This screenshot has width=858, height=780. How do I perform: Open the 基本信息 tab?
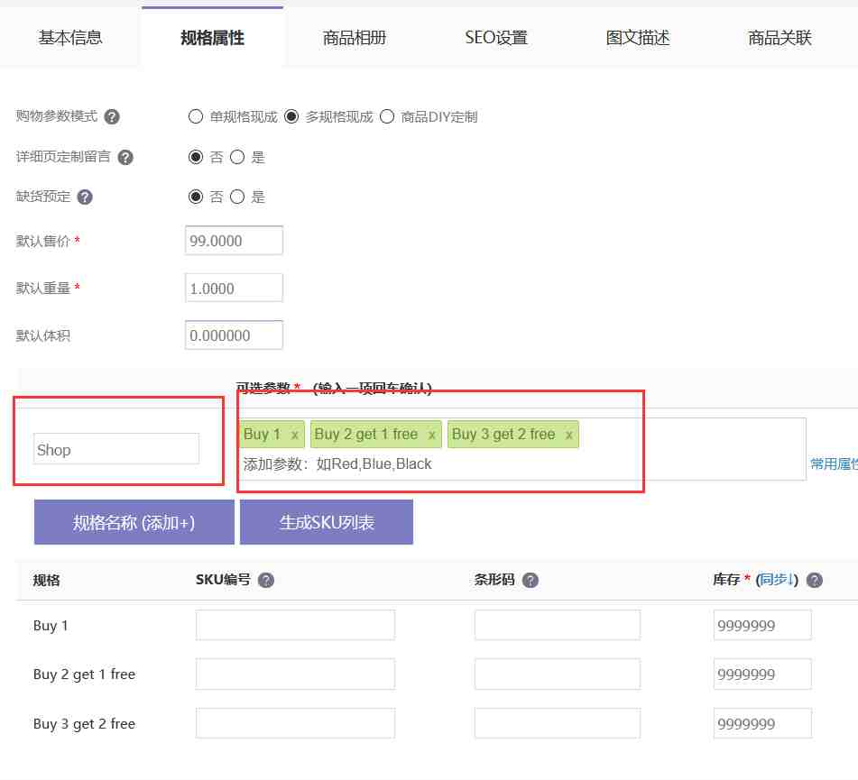[70, 38]
